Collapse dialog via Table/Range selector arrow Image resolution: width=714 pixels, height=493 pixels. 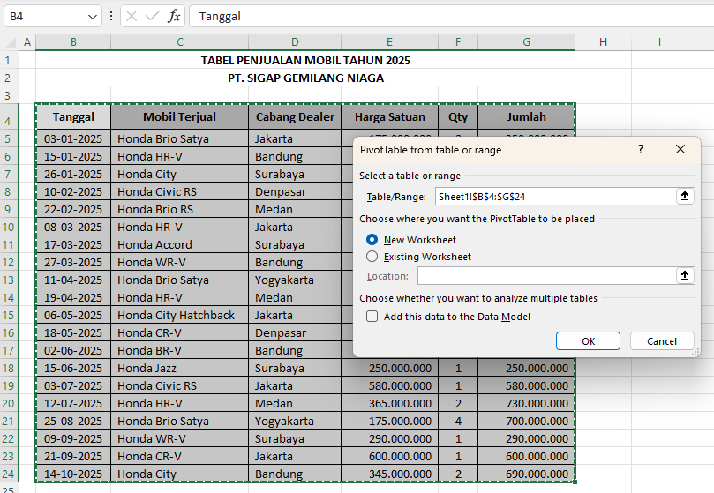click(684, 197)
